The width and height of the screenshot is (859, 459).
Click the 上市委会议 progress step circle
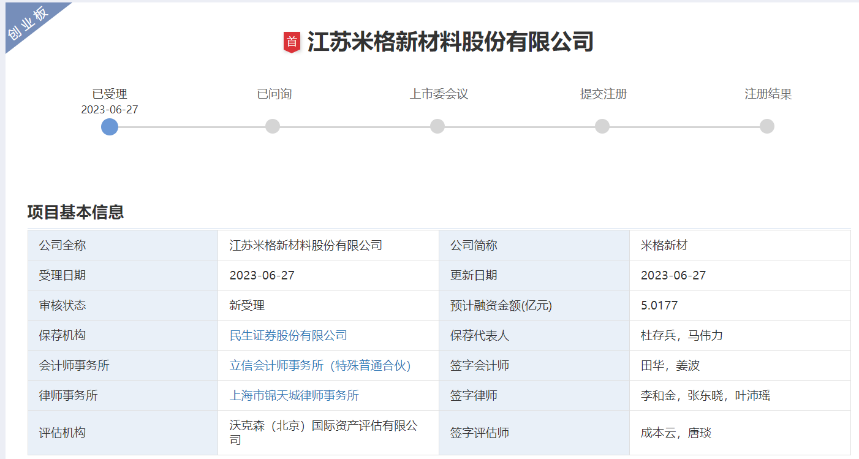click(437, 126)
